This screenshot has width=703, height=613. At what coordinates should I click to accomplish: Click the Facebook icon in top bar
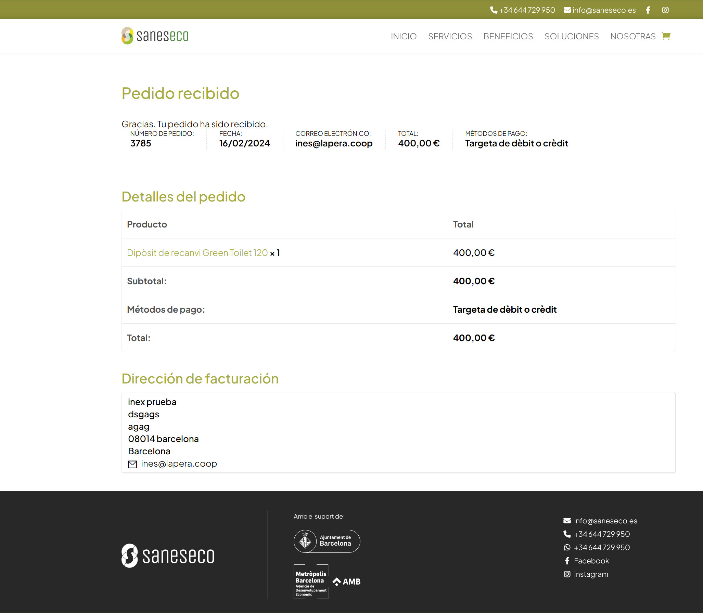[x=648, y=10]
